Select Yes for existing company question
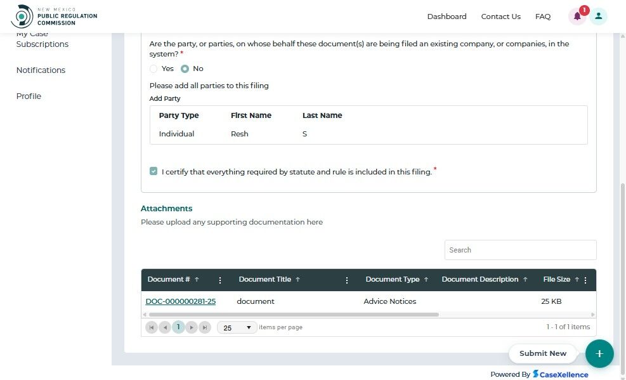The height and width of the screenshot is (380, 626). point(153,69)
